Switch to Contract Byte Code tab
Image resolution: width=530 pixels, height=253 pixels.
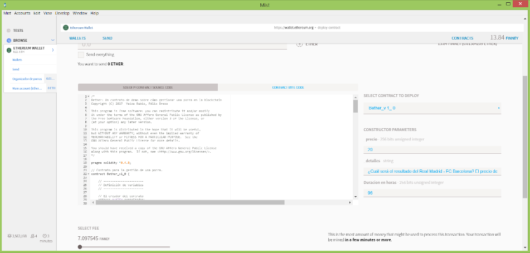(x=288, y=87)
